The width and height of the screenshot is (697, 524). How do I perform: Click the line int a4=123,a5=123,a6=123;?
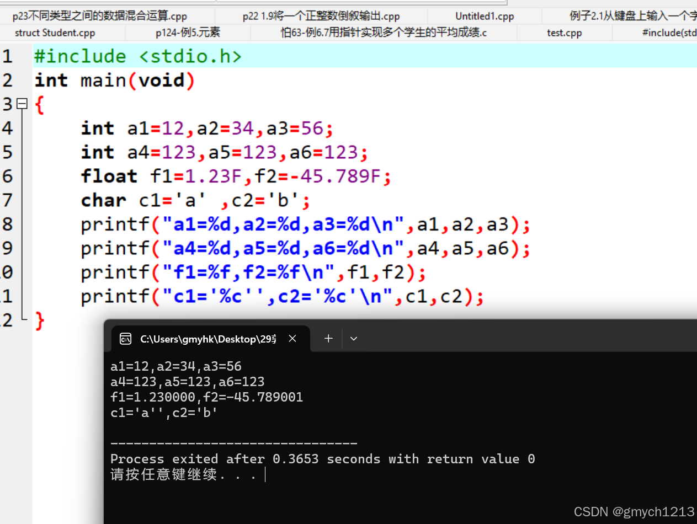click(225, 152)
